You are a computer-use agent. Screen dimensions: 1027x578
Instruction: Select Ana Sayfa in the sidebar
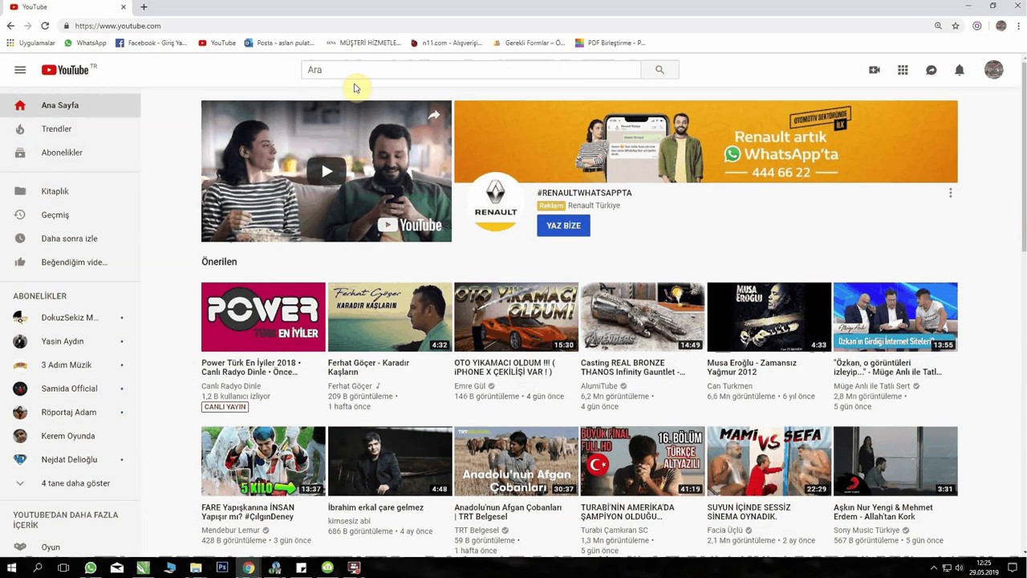[x=70, y=105]
